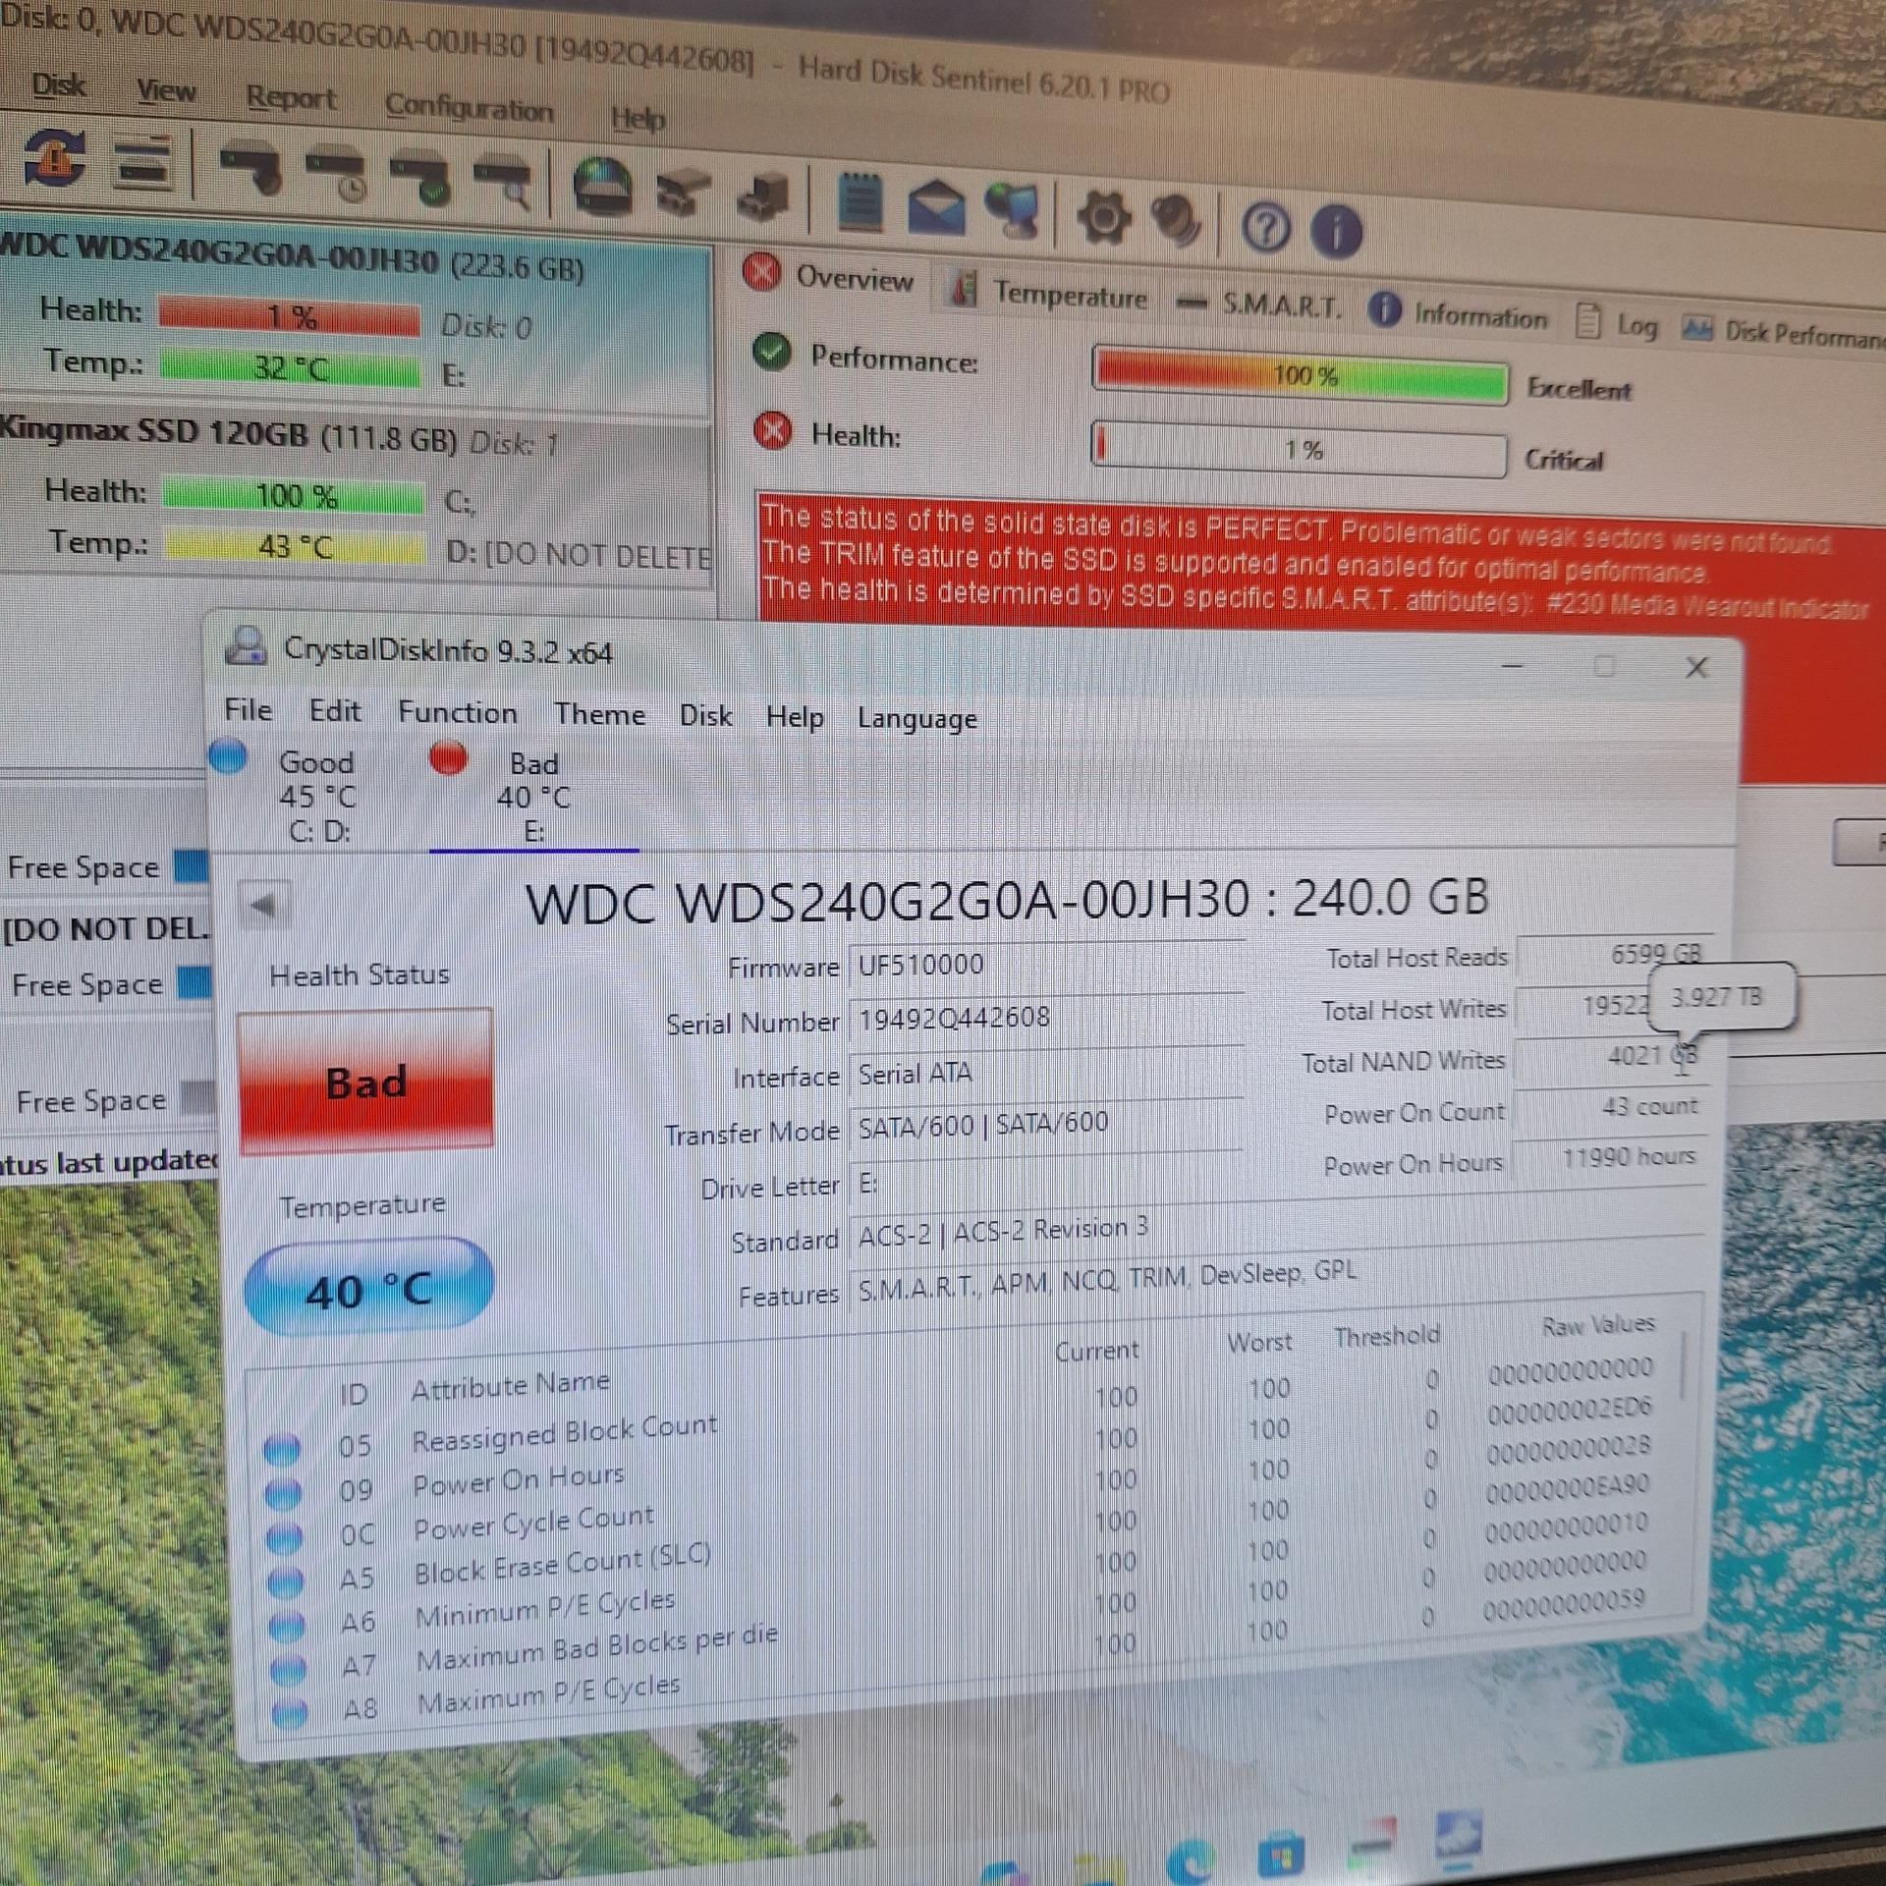The height and width of the screenshot is (1886, 1886).
Task: Select the Good 45 °C C: D: disk
Action: click(317, 797)
